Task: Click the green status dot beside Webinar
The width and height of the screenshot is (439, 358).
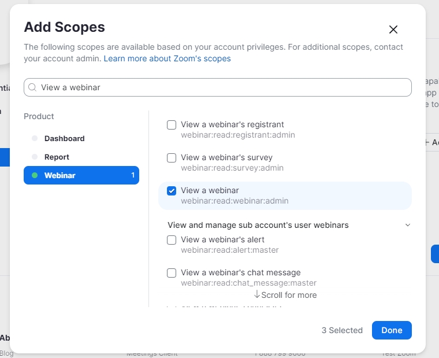Action: point(35,175)
